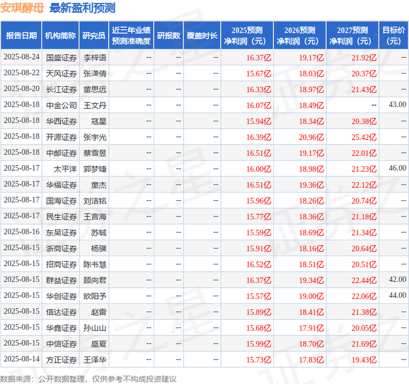Select the 信达证券 institution cell
Image resolution: width=409 pixels, height=384 pixels.
coord(61,312)
